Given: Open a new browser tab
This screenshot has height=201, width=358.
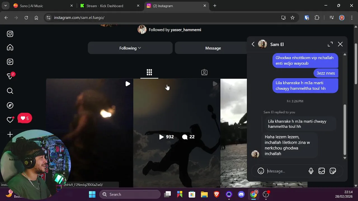Looking at the screenshot, I should click(215, 6).
